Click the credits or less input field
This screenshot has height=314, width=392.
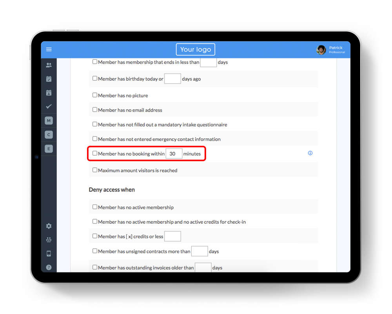point(172,236)
